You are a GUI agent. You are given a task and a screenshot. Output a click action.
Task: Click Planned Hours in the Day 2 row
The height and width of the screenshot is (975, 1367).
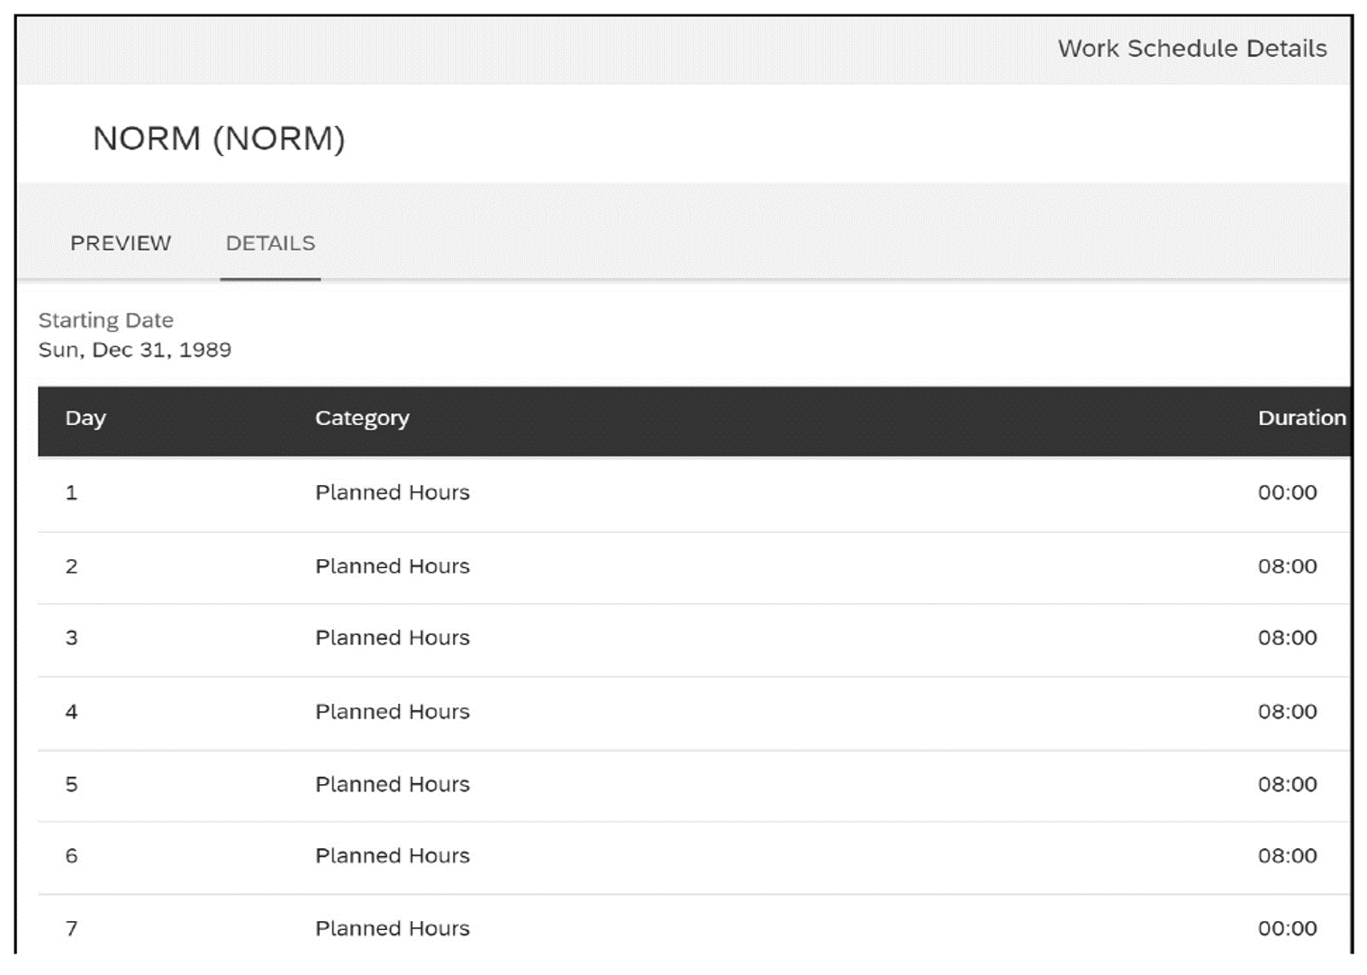[392, 566]
